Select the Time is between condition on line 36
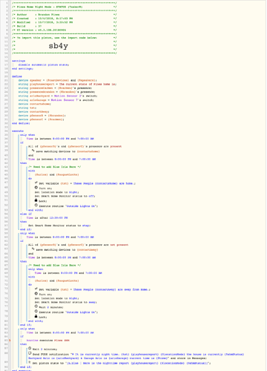Image resolution: width=267 pixels, height=371 pixels. click(x=60, y=139)
